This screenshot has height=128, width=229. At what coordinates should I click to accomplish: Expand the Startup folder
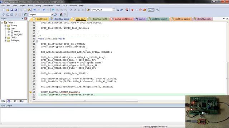(x=5, y=26)
